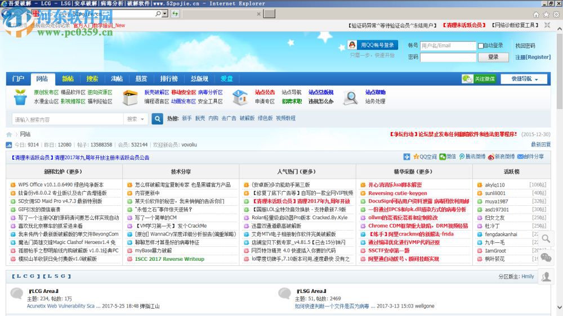Click the 邮件分享 mail icon
This screenshot has width=563, height=316.
(520, 157)
